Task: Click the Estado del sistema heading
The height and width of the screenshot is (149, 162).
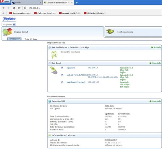Action: point(56,97)
